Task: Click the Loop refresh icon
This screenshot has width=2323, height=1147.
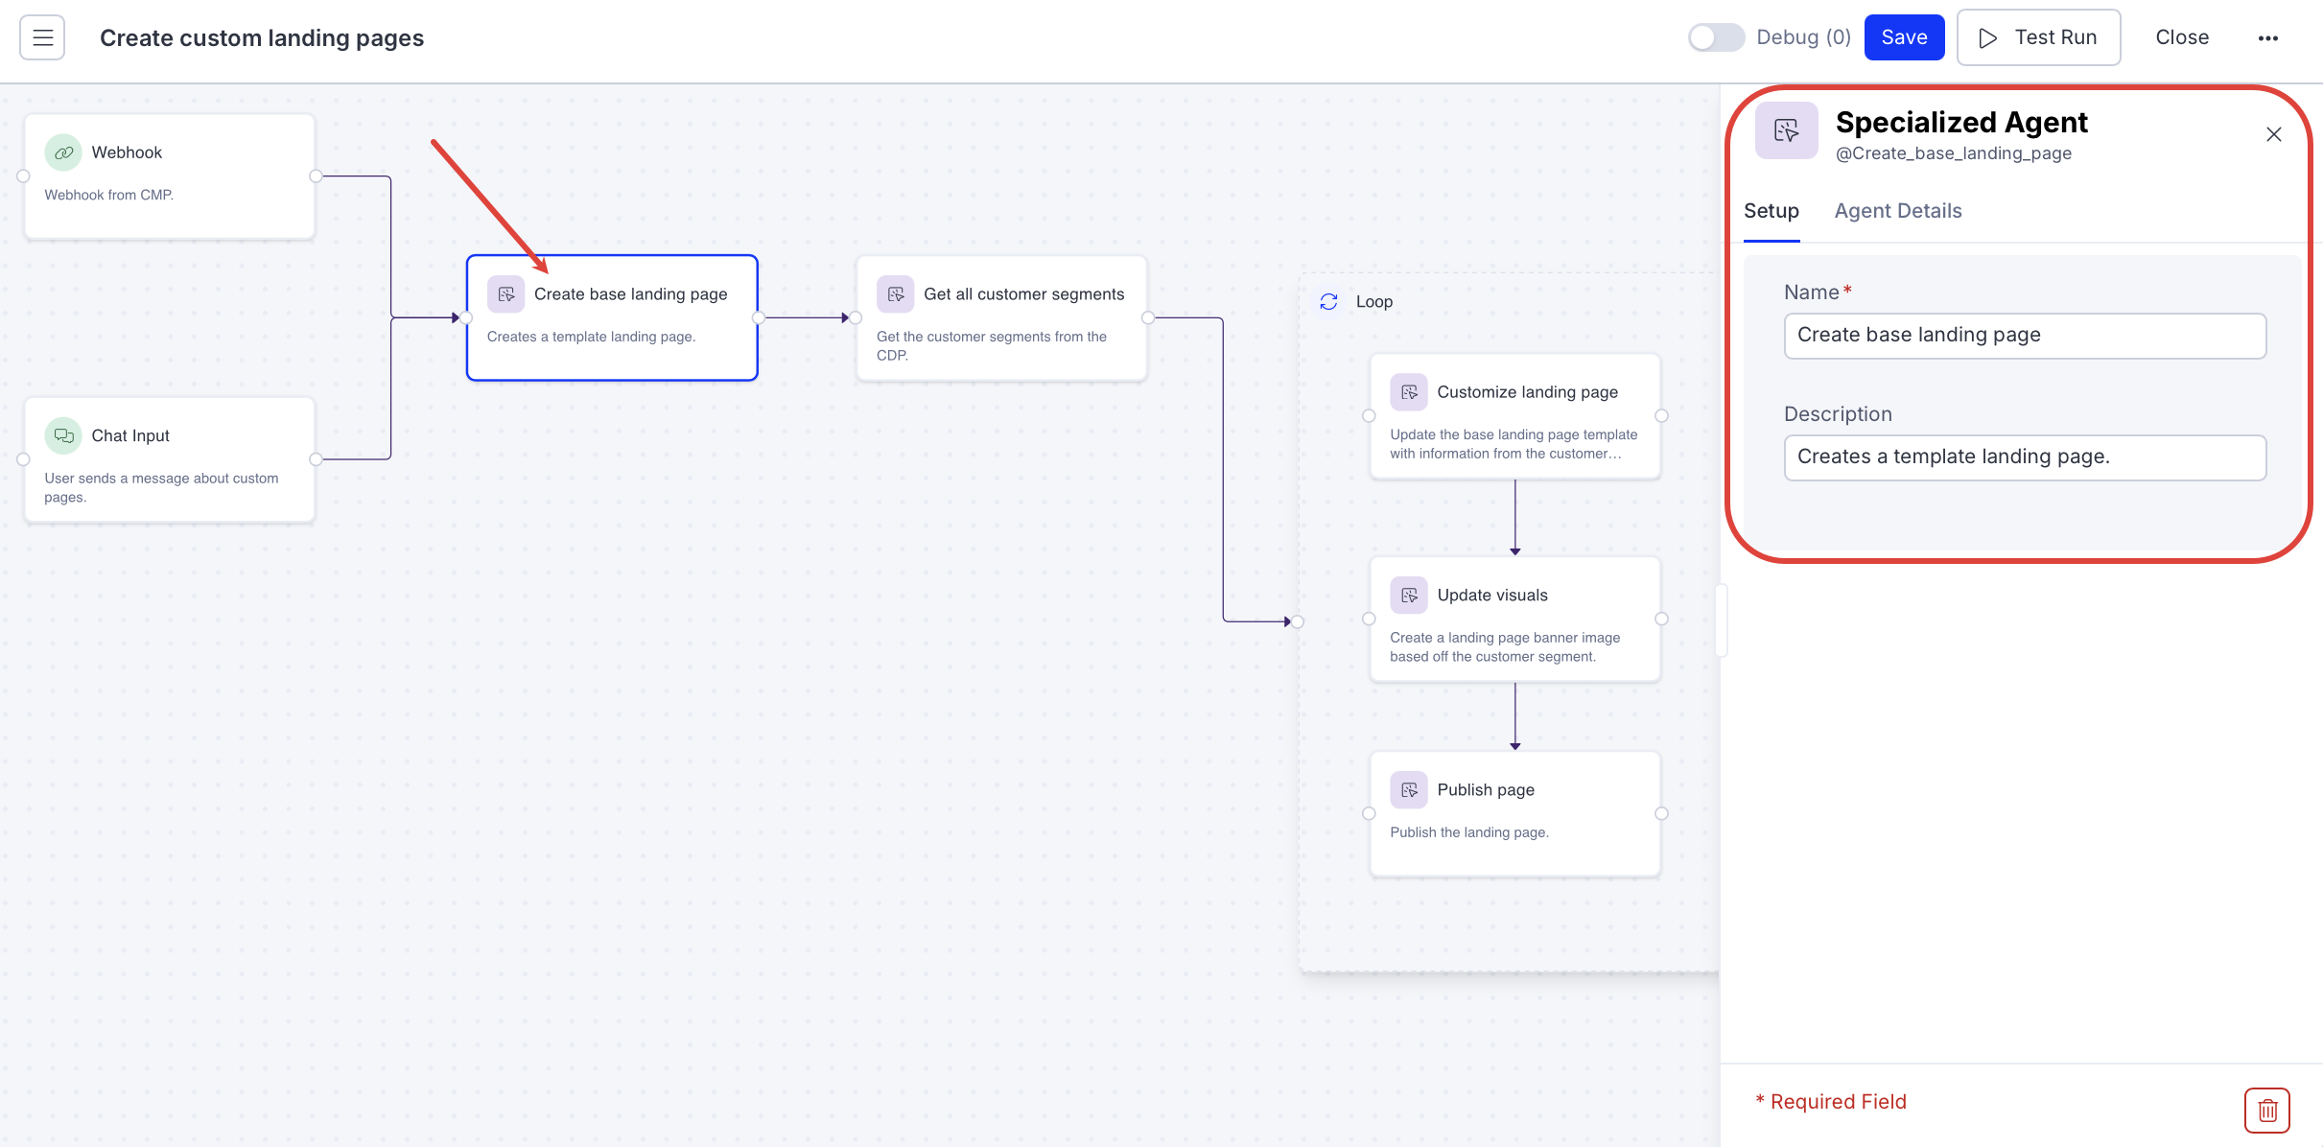Action: tap(1328, 302)
